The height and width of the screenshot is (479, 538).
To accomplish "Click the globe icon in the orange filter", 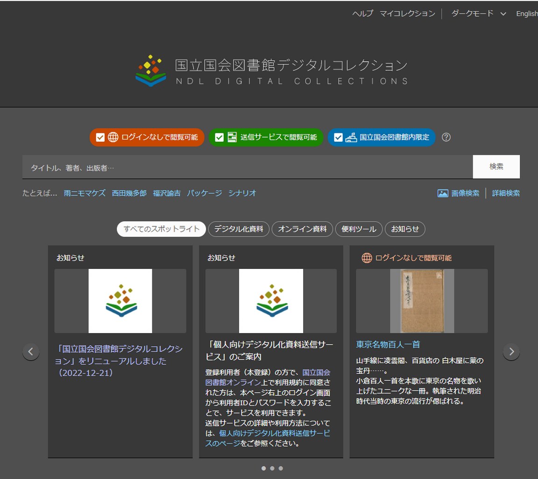I will 113,137.
